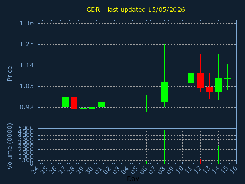This screenshot has height=184, width=245.
Task: Select the flat green candle on day 29
Action: [x=83, y=109]
